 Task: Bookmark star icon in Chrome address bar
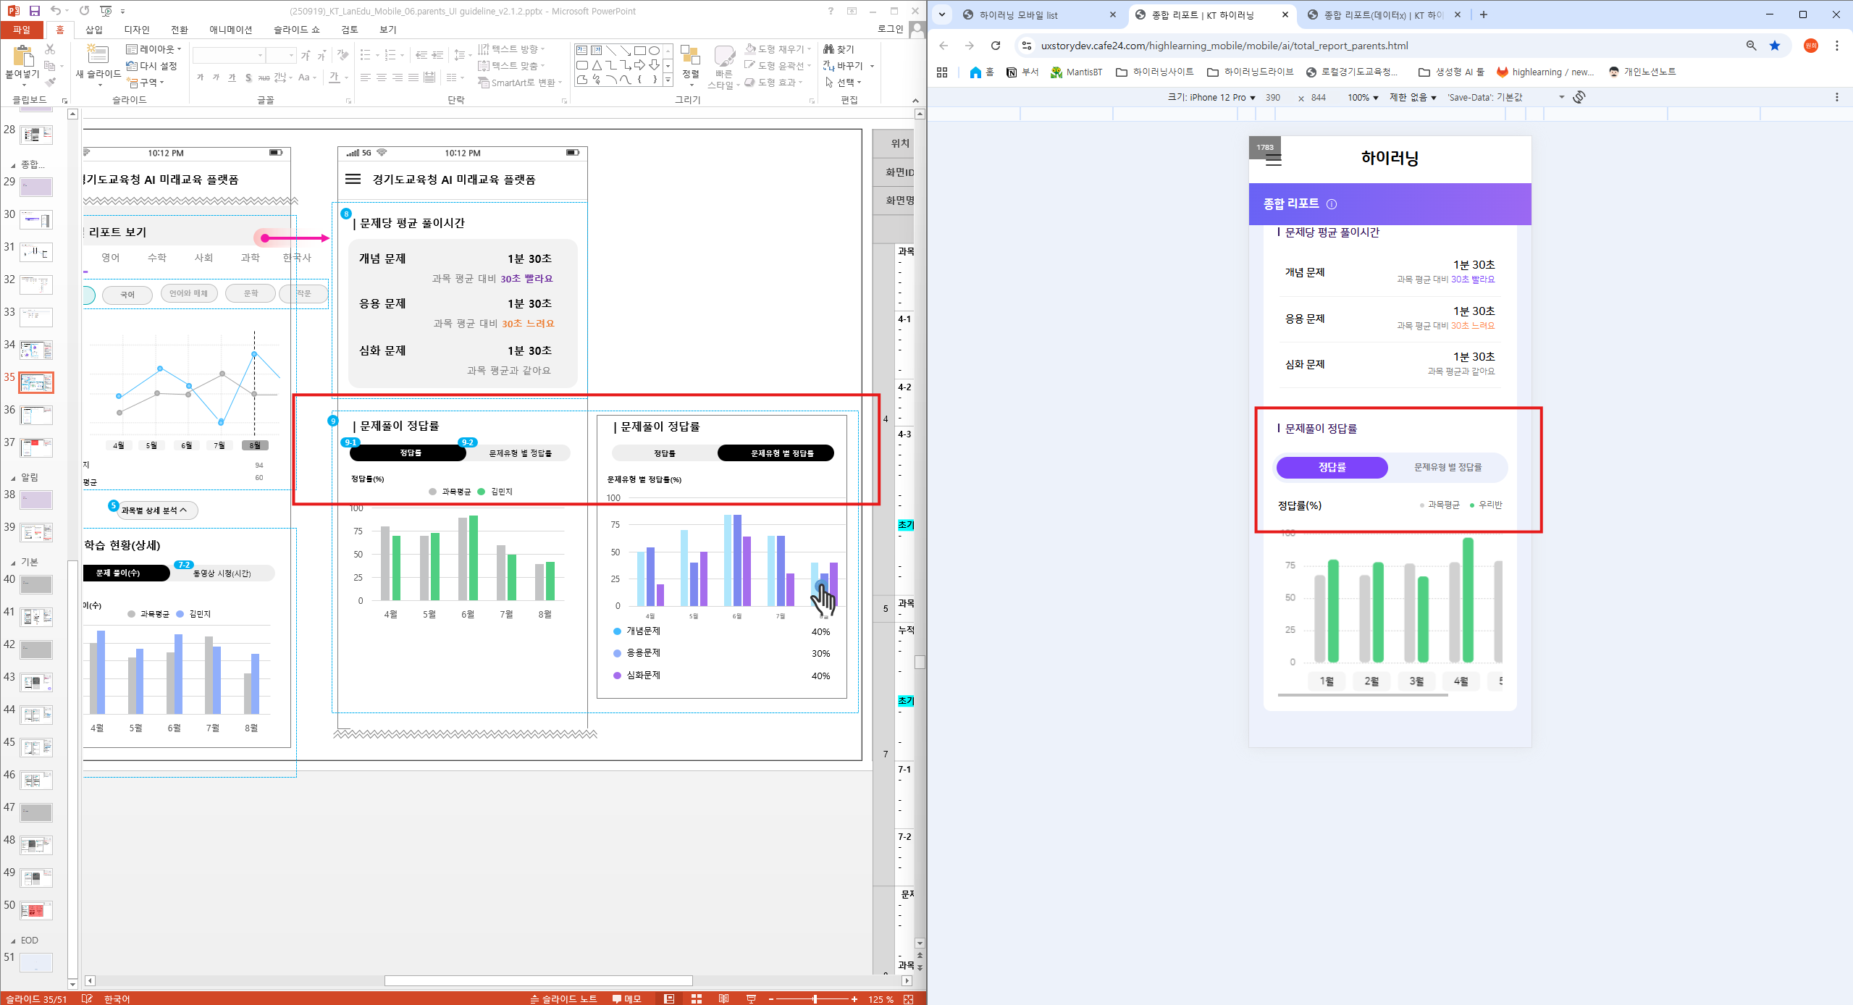(x=1775, y=46)
